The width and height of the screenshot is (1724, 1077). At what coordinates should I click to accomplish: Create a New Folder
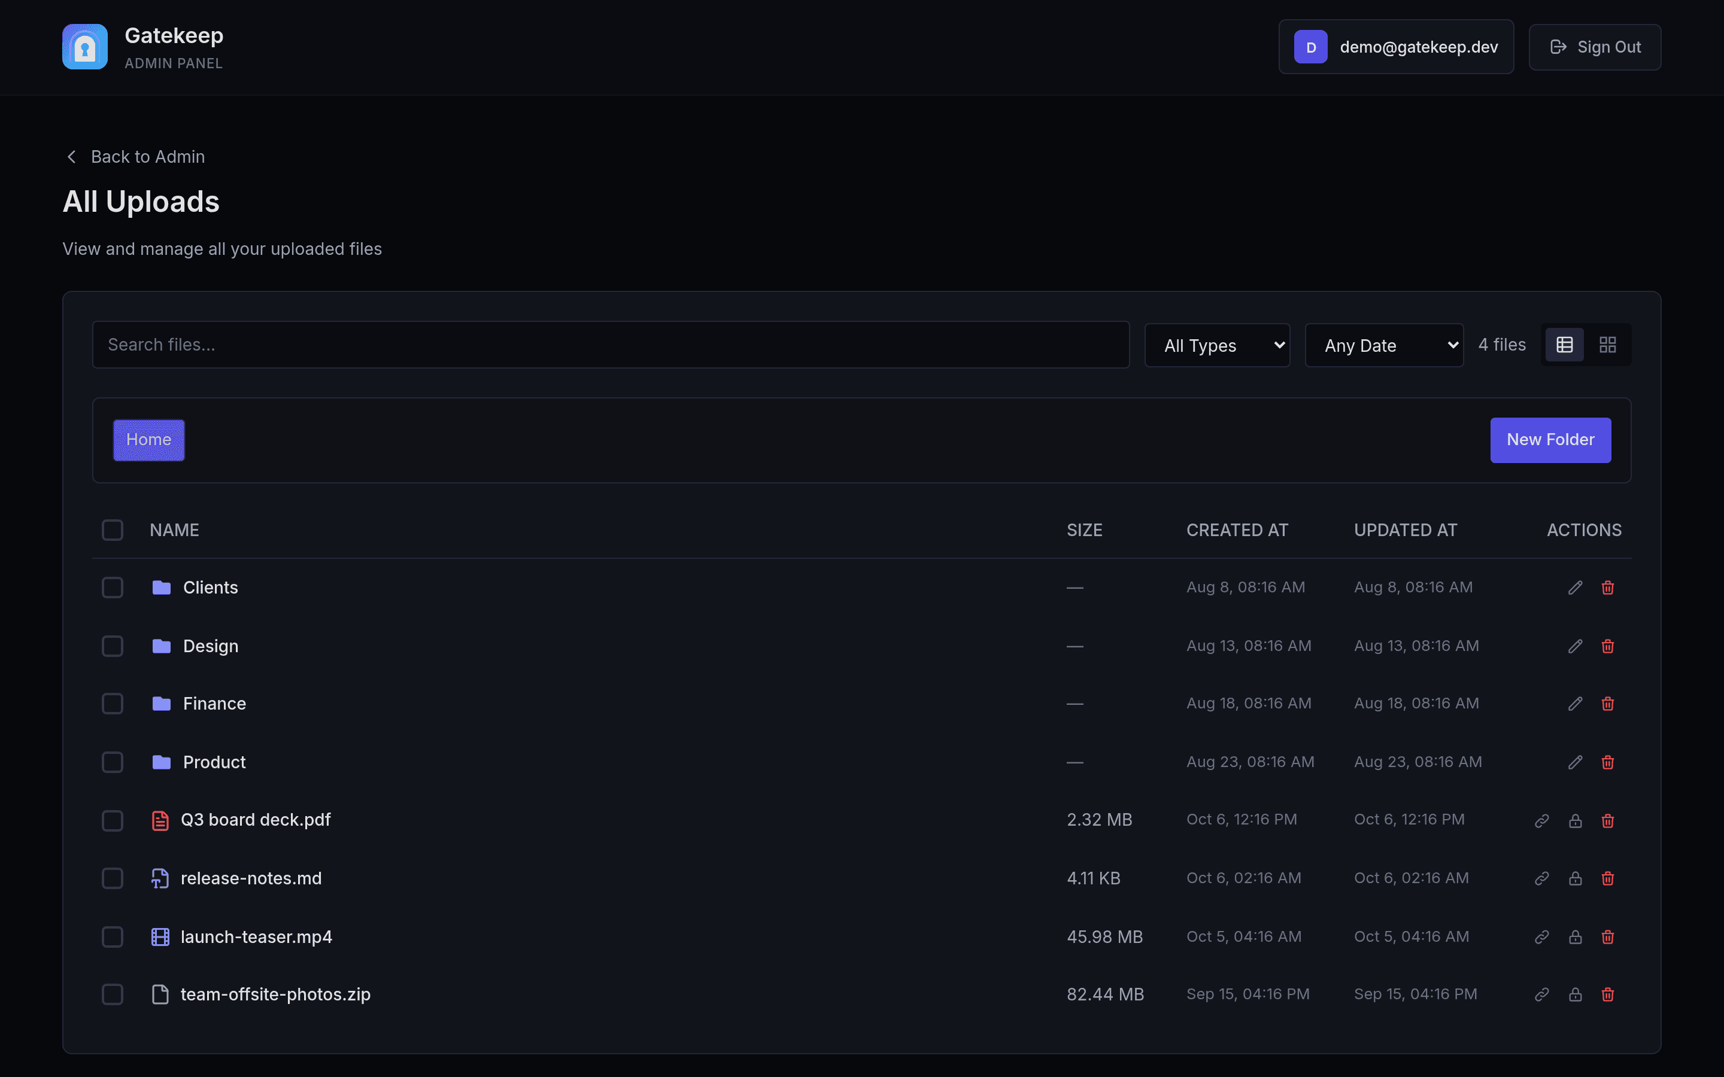[1550, 440]
